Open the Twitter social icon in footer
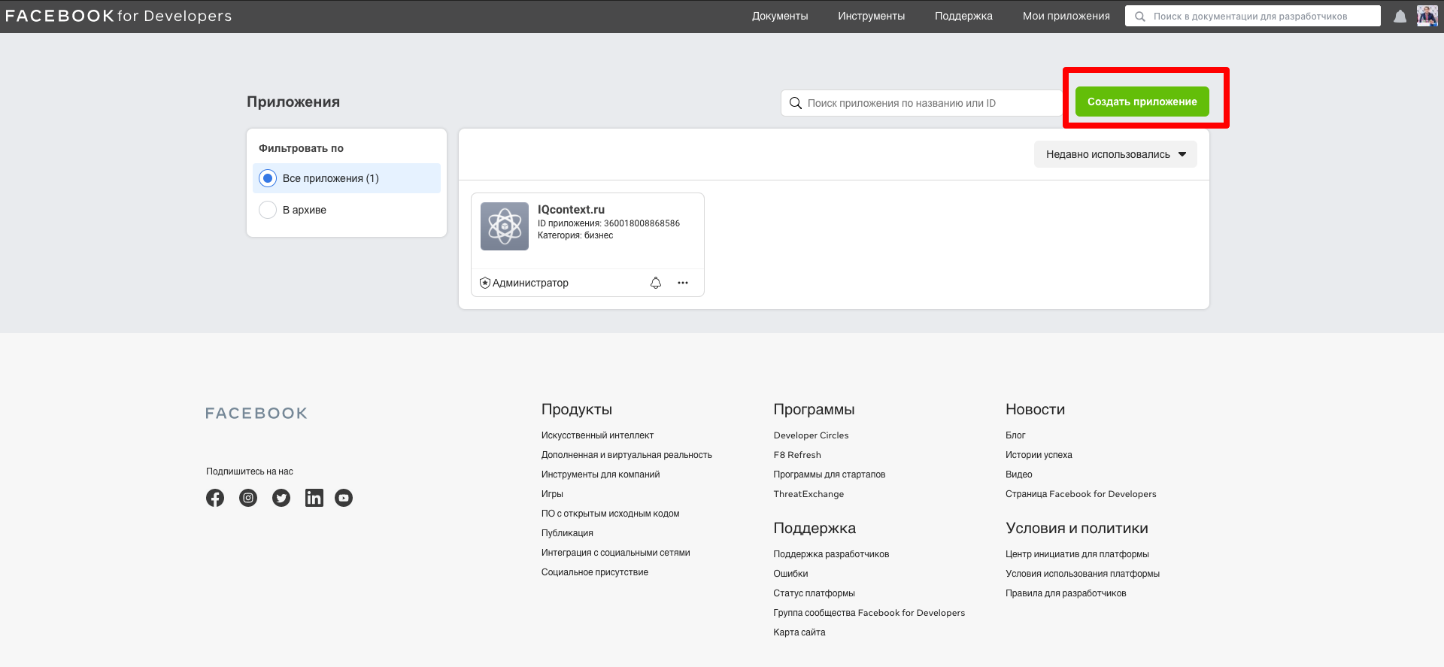The image size is (1444, 667). point(281,498)
